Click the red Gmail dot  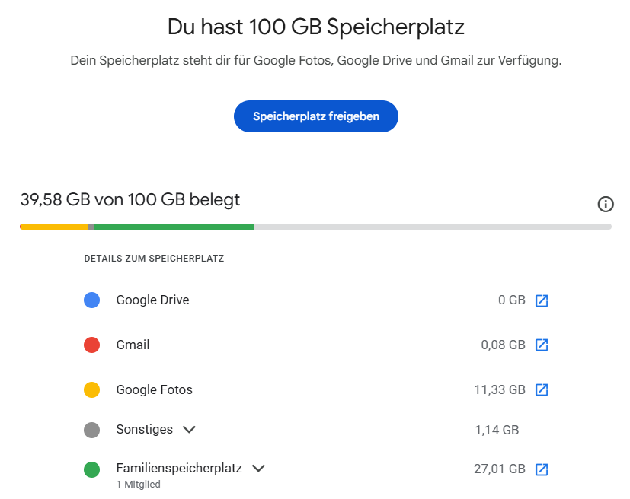tap(92, 345)
